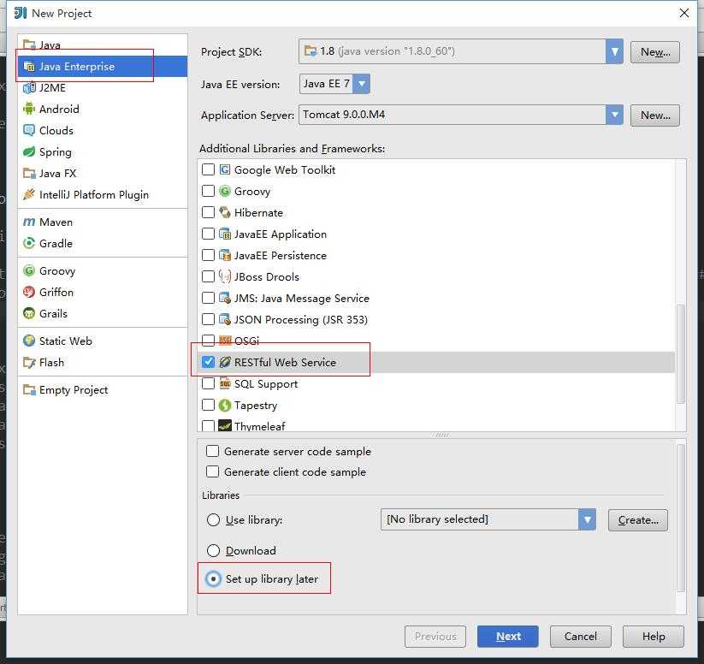Check the Hibernate checkbox
704x664 pixels.
coord(209,212)
